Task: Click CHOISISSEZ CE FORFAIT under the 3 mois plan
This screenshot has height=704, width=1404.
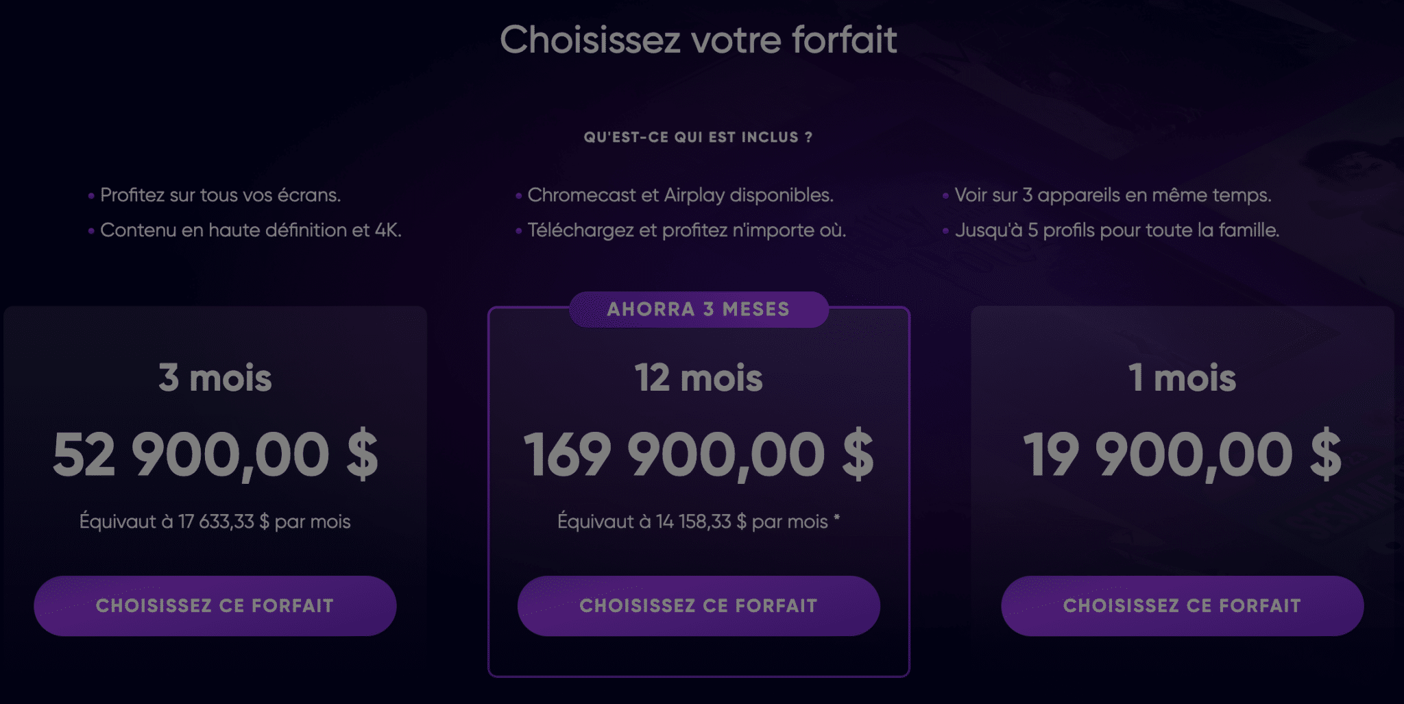Action: click(x=215, y=605)
